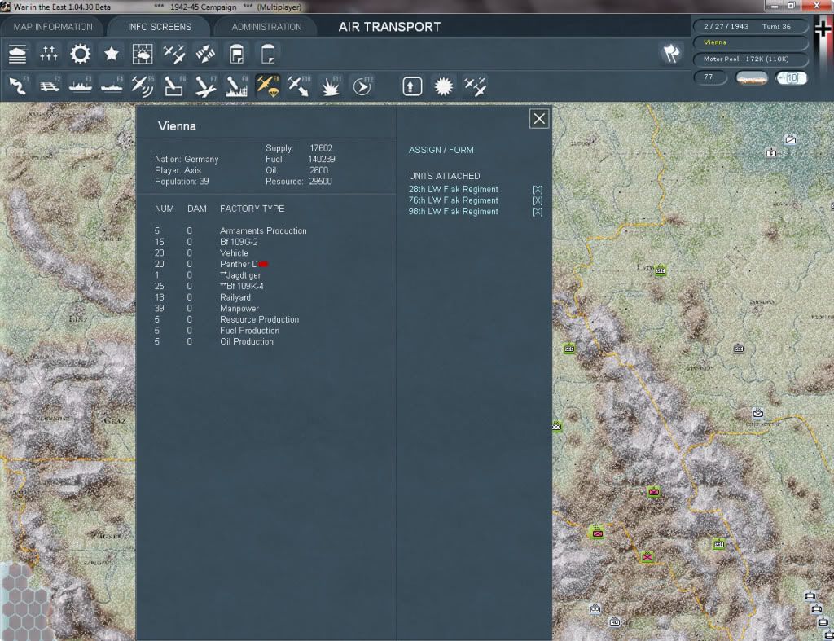Open the order of battle tank-list icon
This screenshot has height=641, width=834.
point(18,55)
